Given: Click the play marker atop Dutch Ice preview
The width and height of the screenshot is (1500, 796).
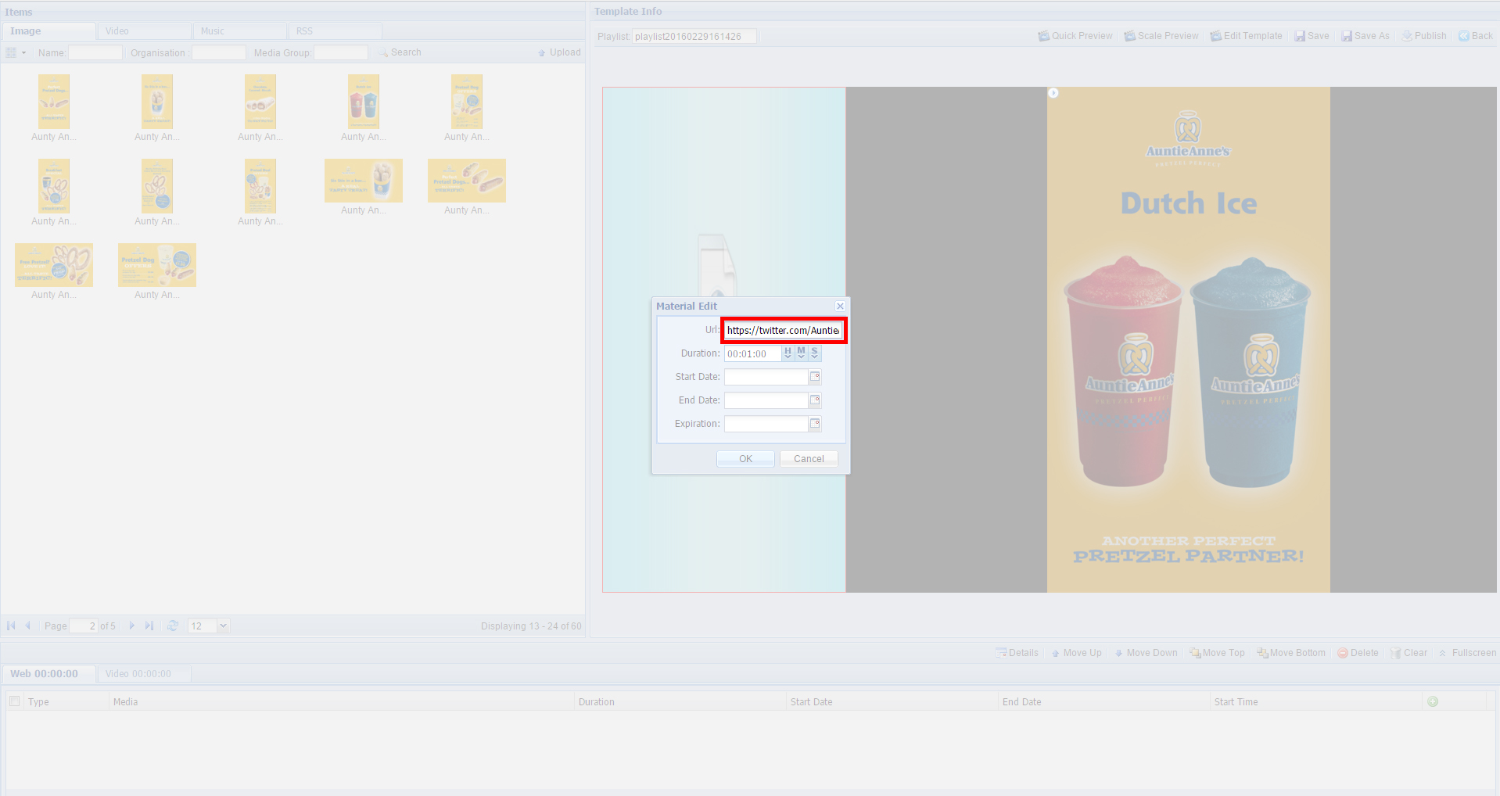Looking at the screenshot, I should (1053, 93).
